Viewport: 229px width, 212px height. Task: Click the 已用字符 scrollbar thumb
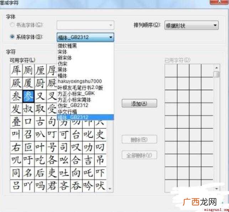pyautogui.click(x=217, y=74)
